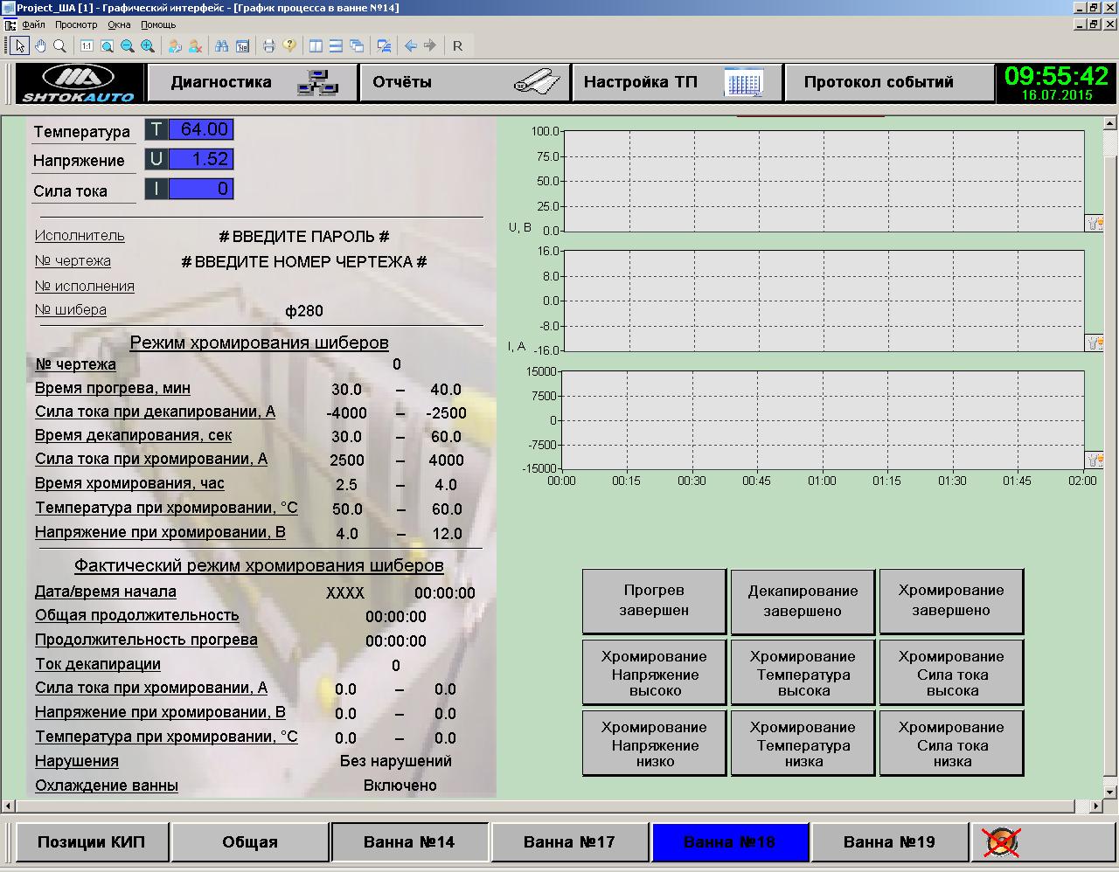
Task: Click the vertical scrollbar up arrow
Action: click(1110, 123)
